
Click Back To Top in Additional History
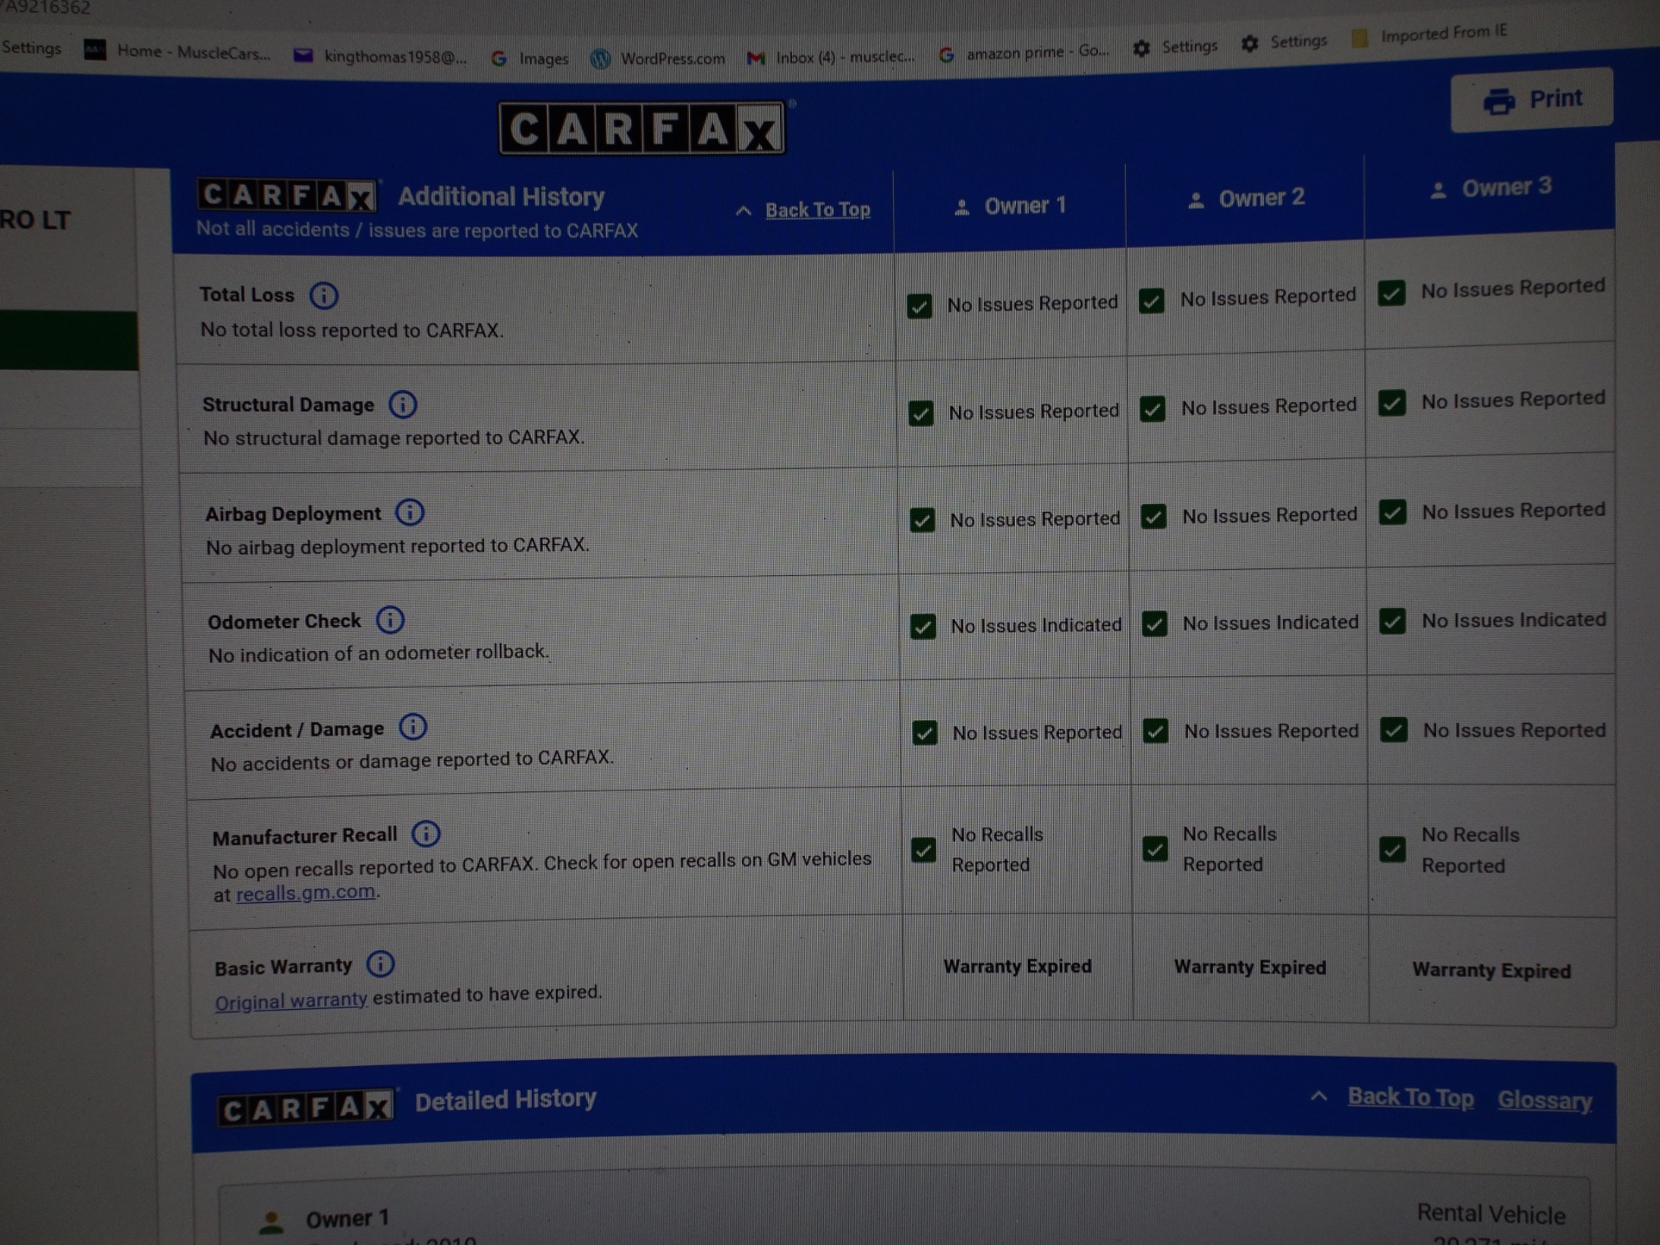point(818,210)
